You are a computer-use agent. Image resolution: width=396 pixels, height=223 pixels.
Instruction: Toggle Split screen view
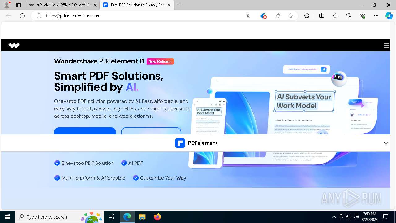pos(321,16)
